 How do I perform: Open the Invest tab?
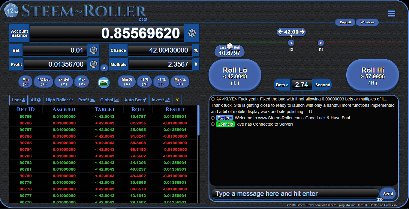click(x=161, y=100)
